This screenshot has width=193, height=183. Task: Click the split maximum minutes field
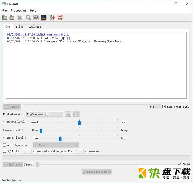78,151
